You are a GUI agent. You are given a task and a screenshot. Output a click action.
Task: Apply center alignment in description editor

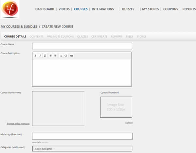[56, 56]
